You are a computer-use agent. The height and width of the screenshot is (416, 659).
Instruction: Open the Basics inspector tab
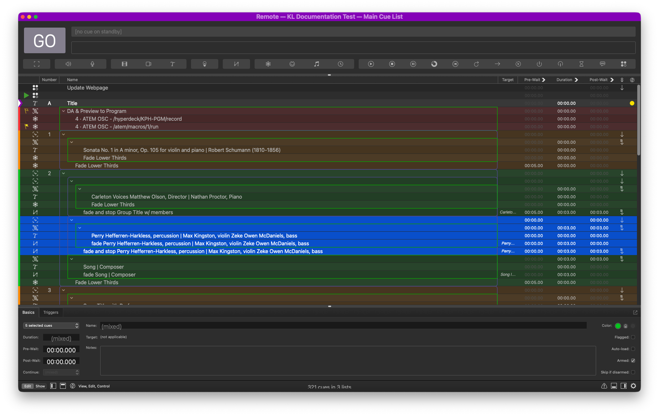pos(29,312)
